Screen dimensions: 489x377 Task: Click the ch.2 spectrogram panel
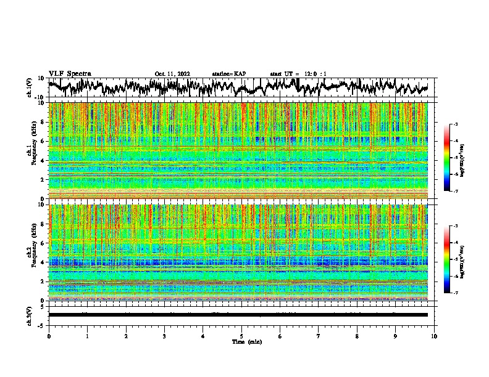238,253
